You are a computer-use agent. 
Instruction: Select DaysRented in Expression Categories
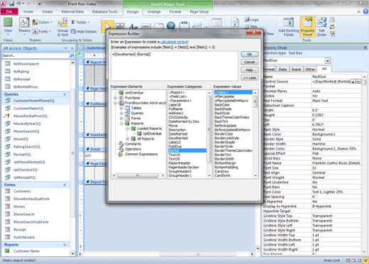pos(178,138)
